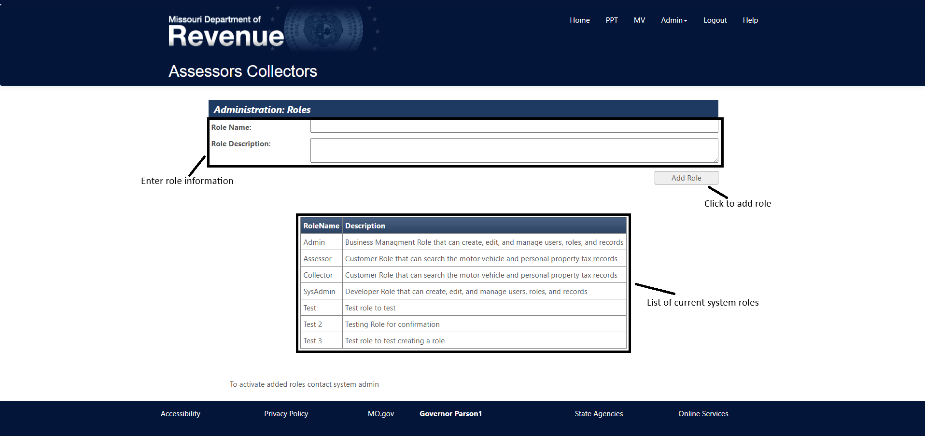View the Privacy Policy link
Viewport: 925px width, 436px height.
[x=286, y=414]
